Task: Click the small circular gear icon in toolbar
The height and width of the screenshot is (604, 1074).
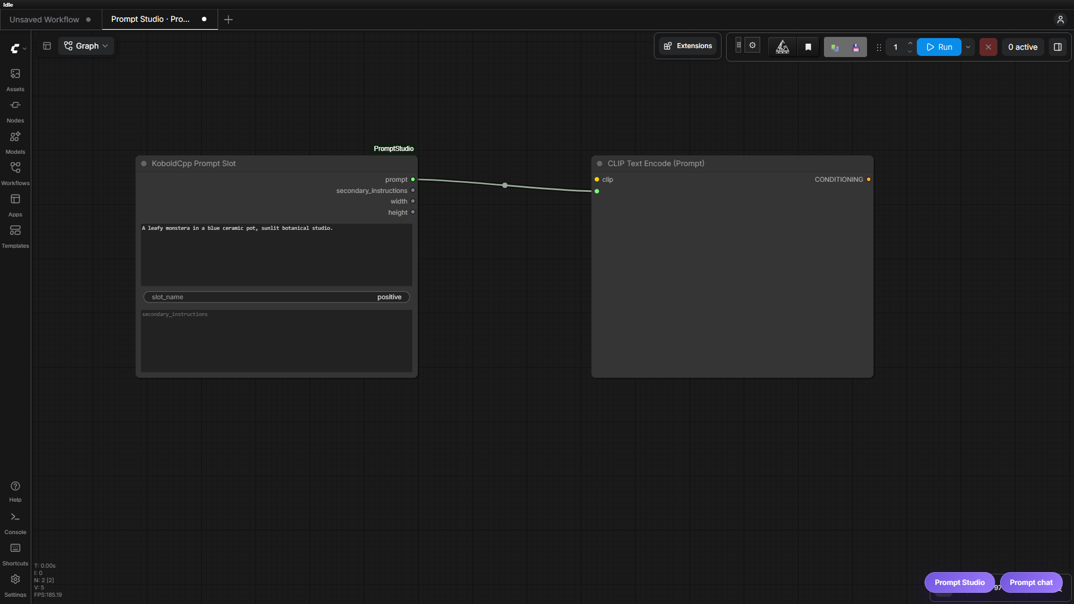Action: (752, 45)
